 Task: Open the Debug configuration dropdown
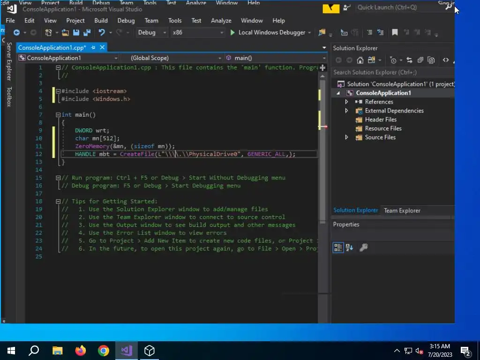pyautogui.click(x=152, y=32)
